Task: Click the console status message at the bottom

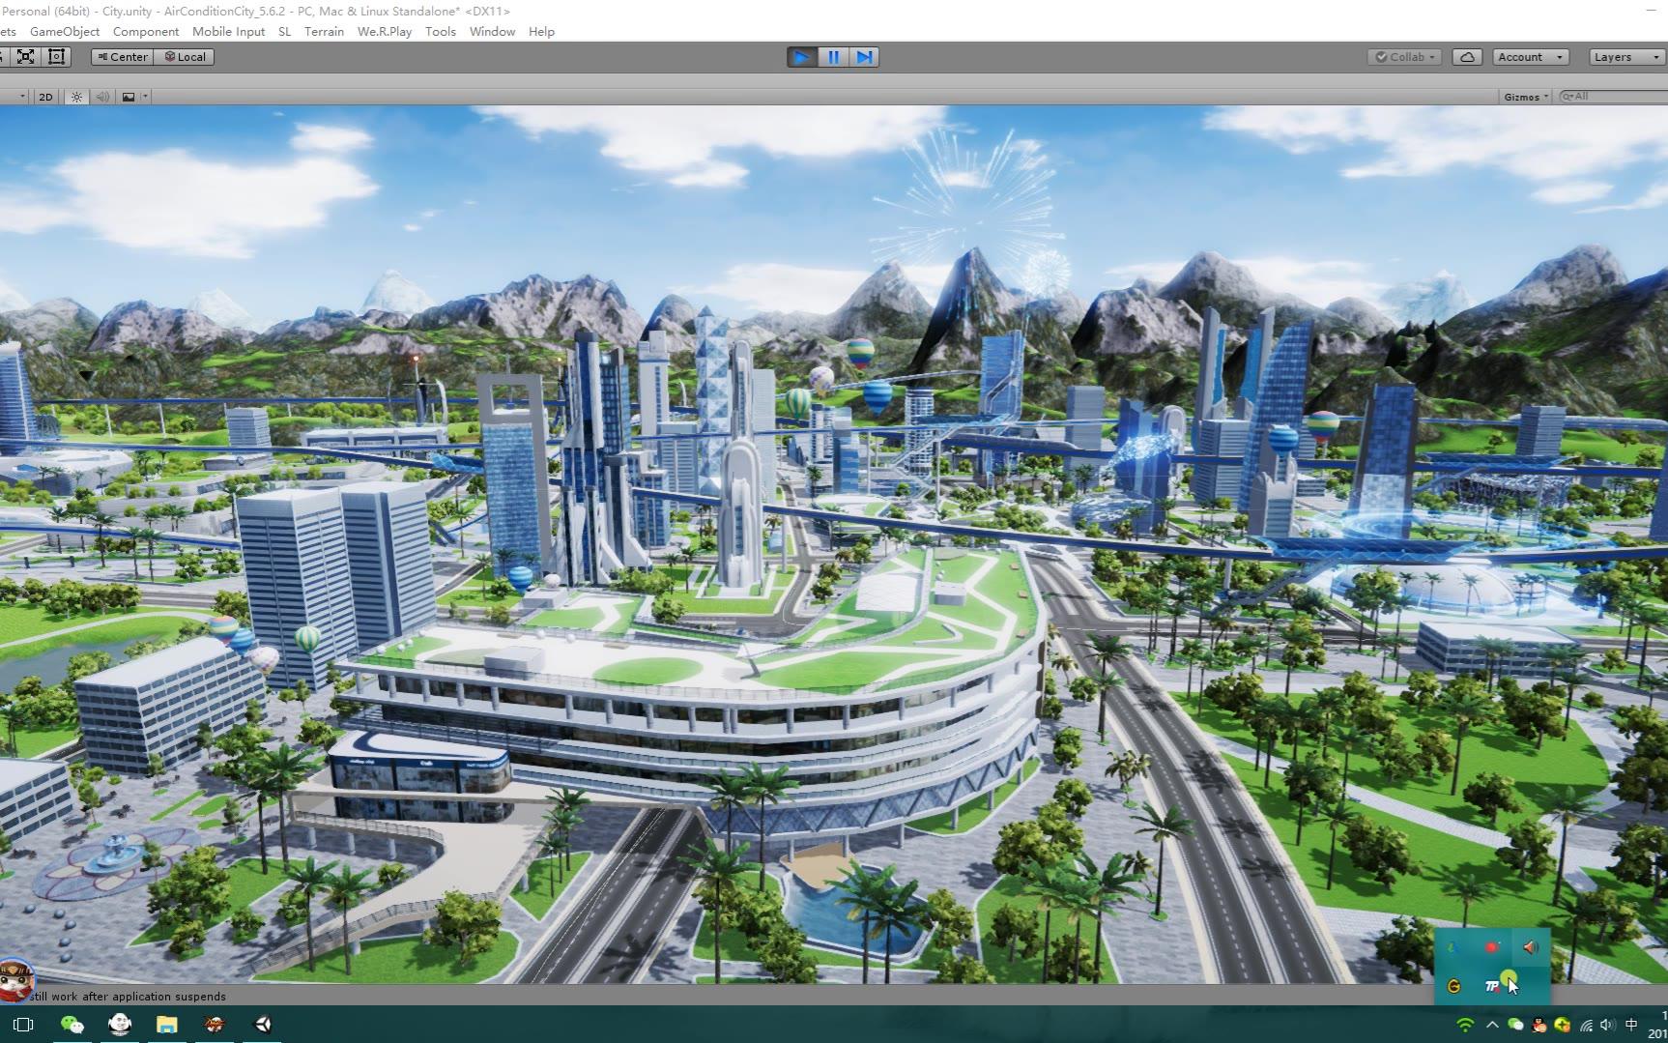Action: 128,997
